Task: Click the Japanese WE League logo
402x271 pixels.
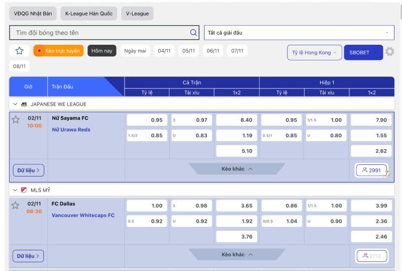Action: coord(24,104)
